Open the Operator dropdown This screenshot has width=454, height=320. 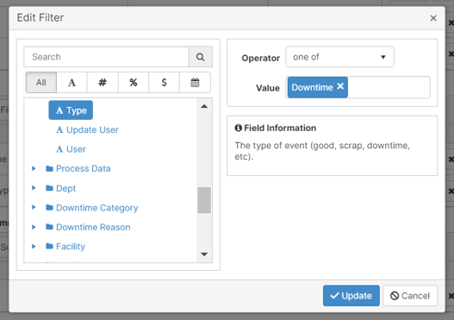point(339,57)
